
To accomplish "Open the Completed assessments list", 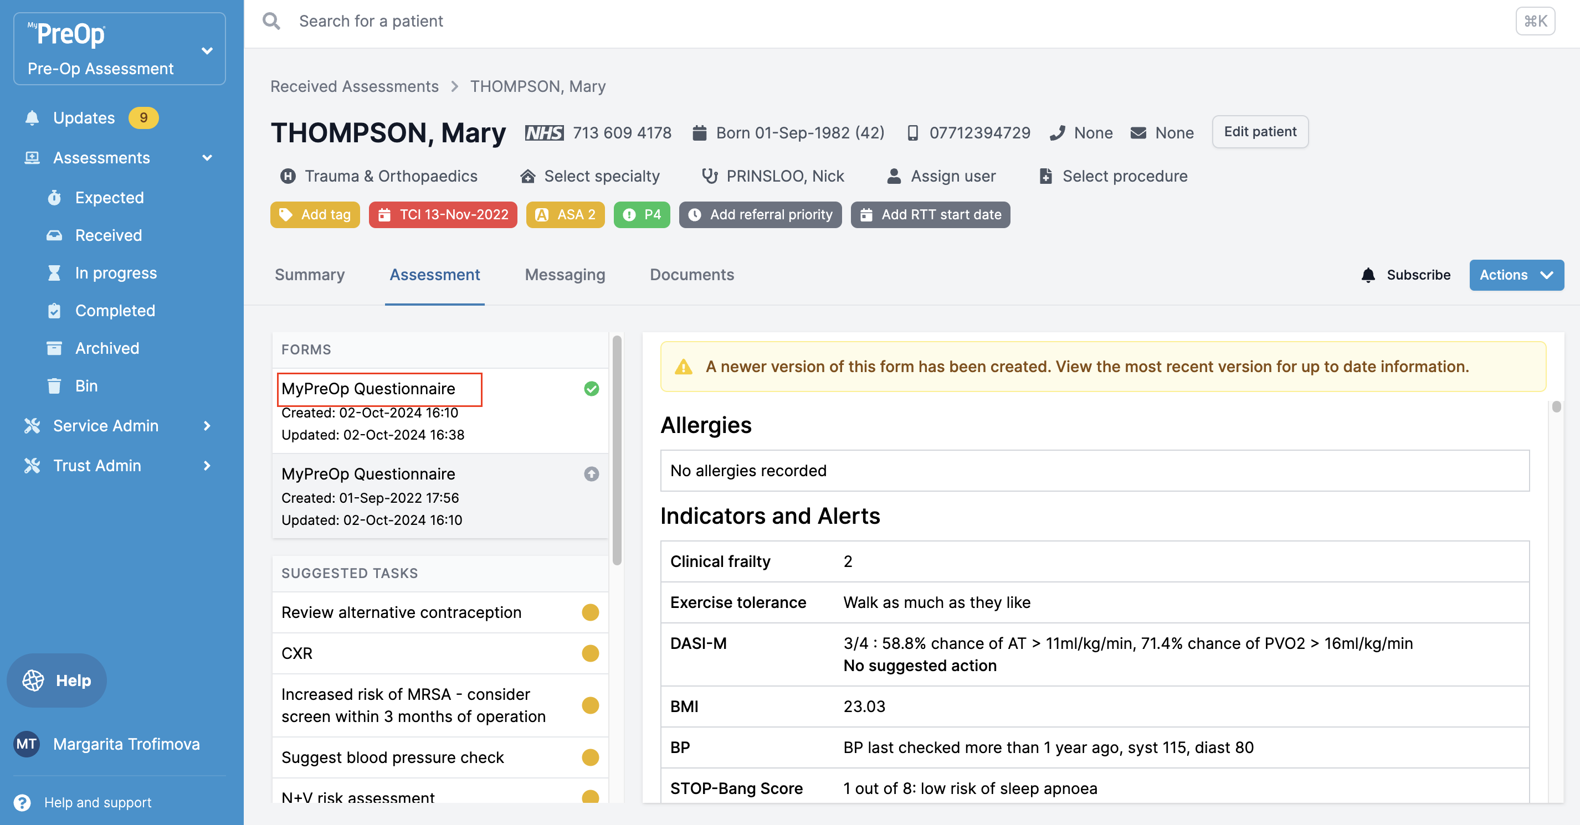I will pos(115,311).
